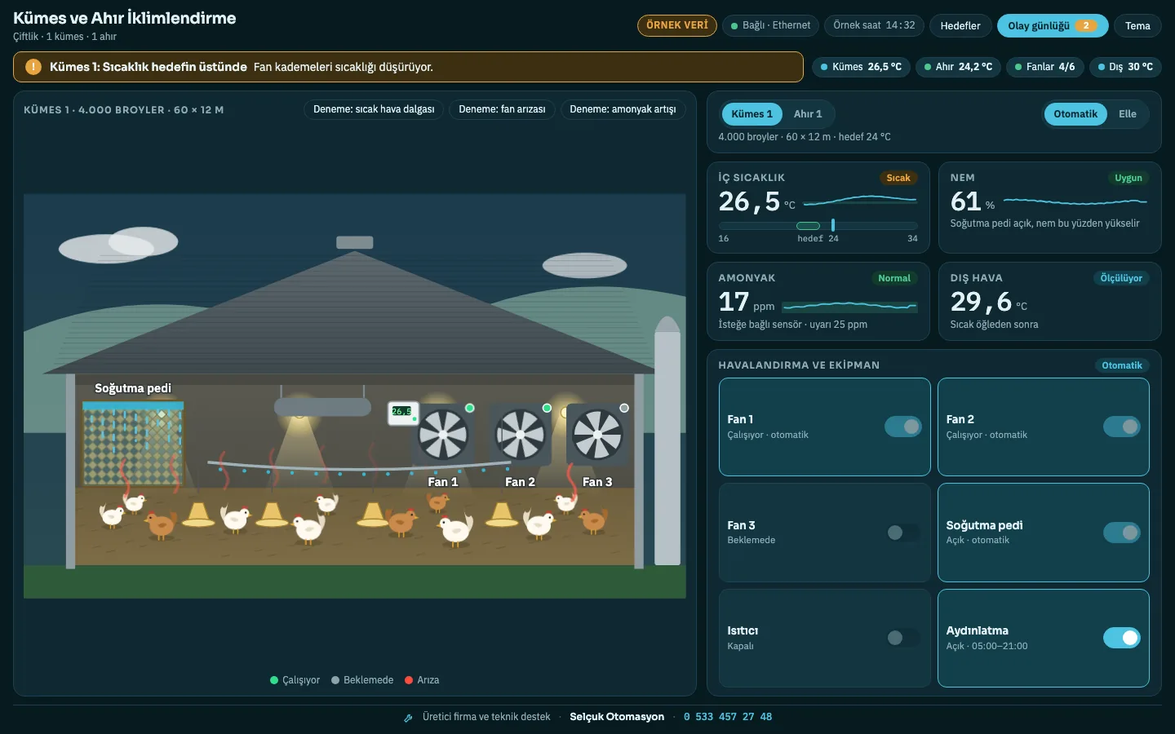The image size is (1175, 734).
Task: Click the Fan 2 graphic in the coop illustration
Action: point(521,434)
